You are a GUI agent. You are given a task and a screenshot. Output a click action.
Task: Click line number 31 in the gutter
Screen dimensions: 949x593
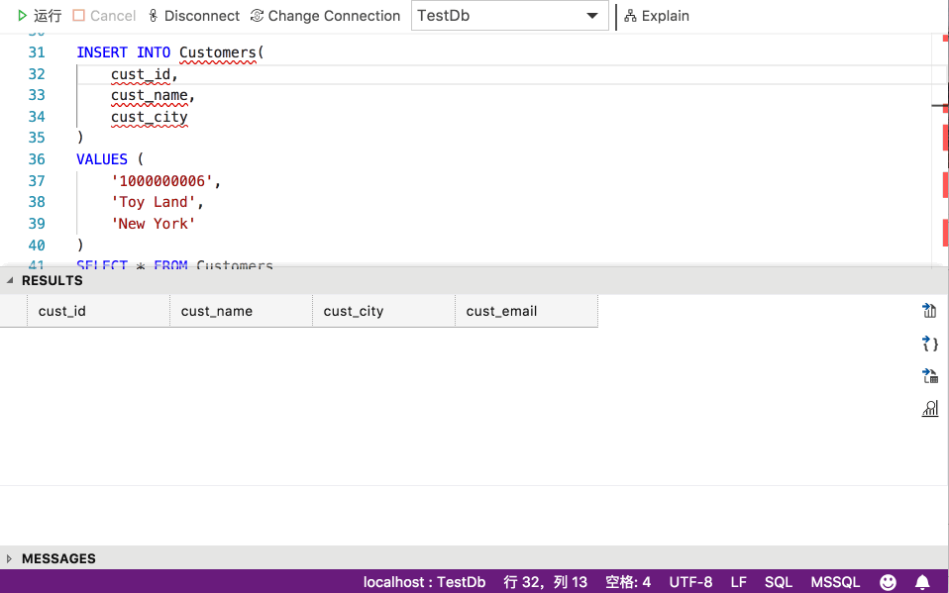click(x=37, y=52)
